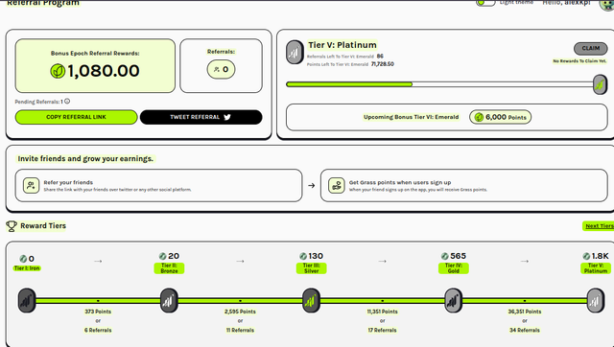
Task: Click the Tier III: Silver label
Action: (311, 268)
